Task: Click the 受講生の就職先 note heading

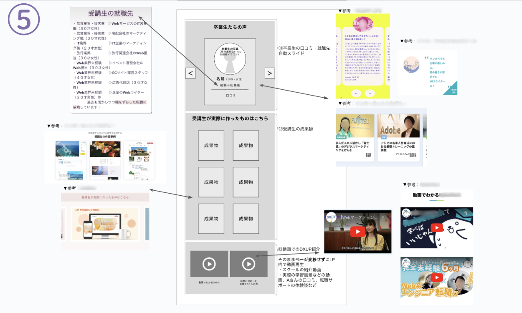Action: tap(111, 13)
